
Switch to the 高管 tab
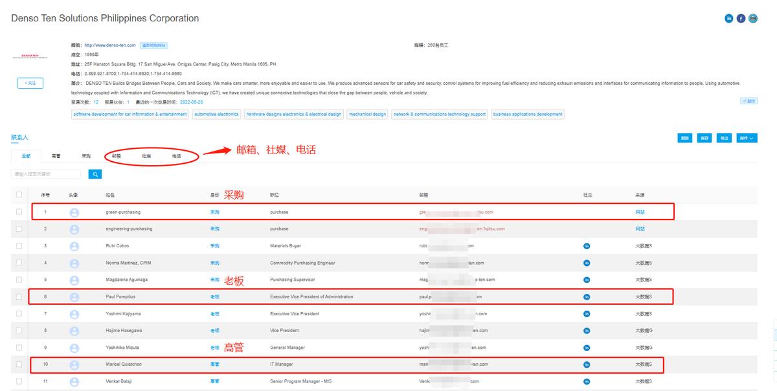56,156
